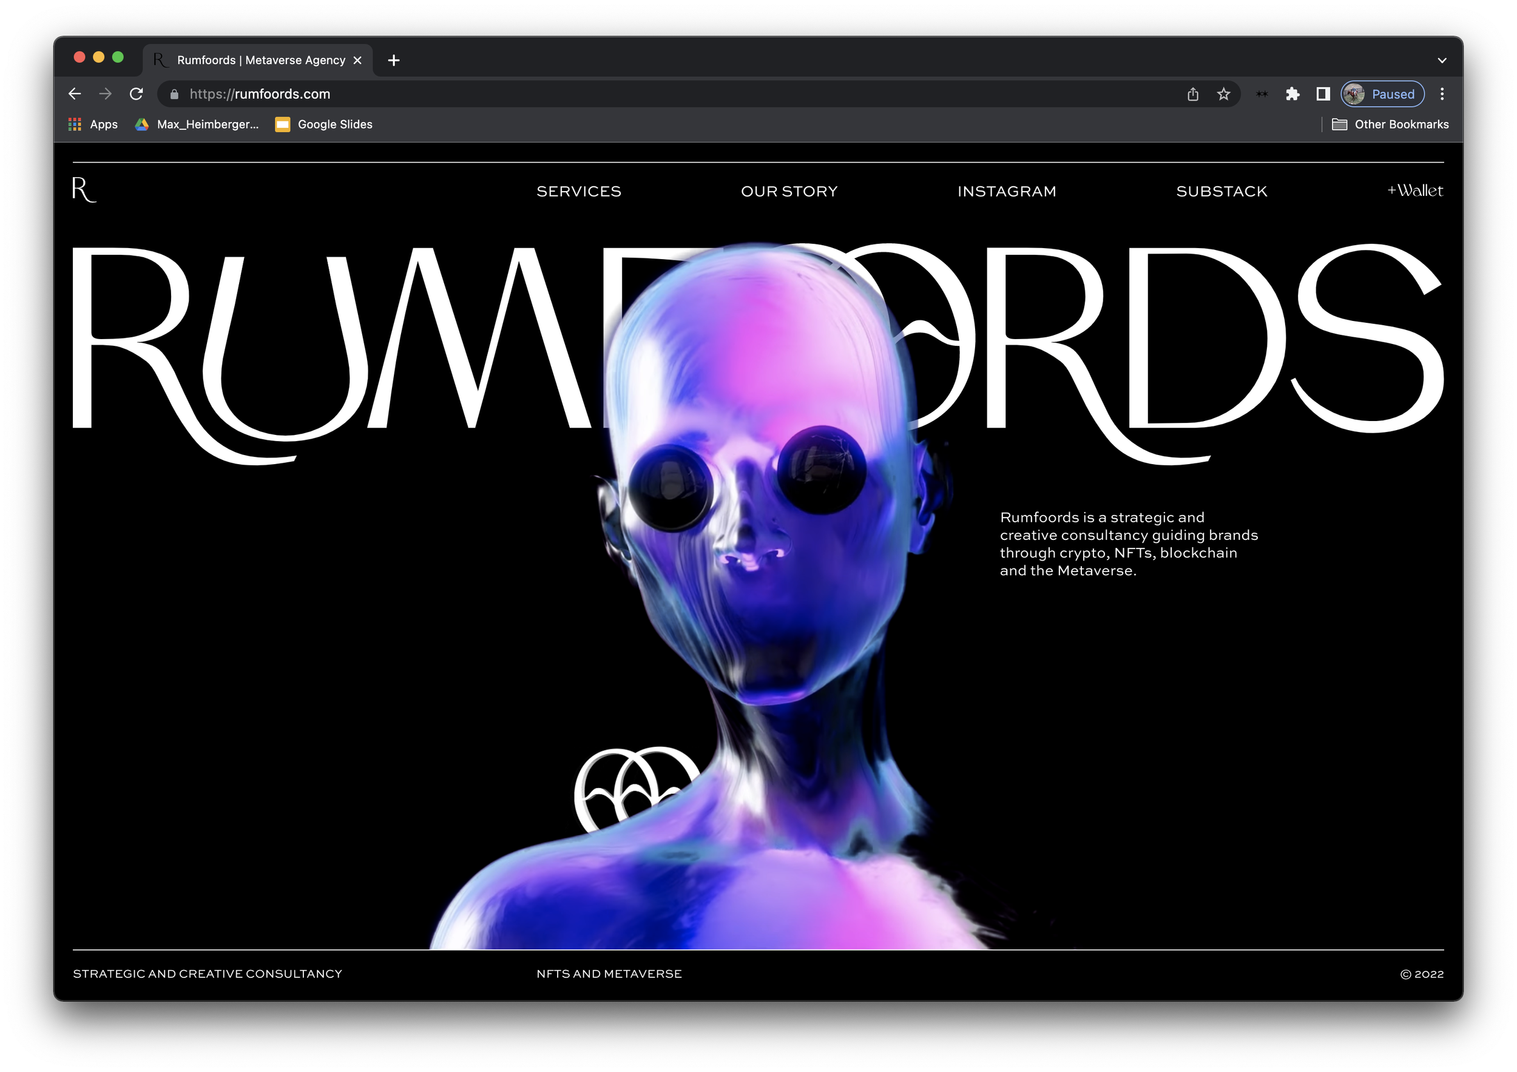Viewport: 1517px width, 1072px height.
Task: Reload the page with refresh icon
Action: 136,94
